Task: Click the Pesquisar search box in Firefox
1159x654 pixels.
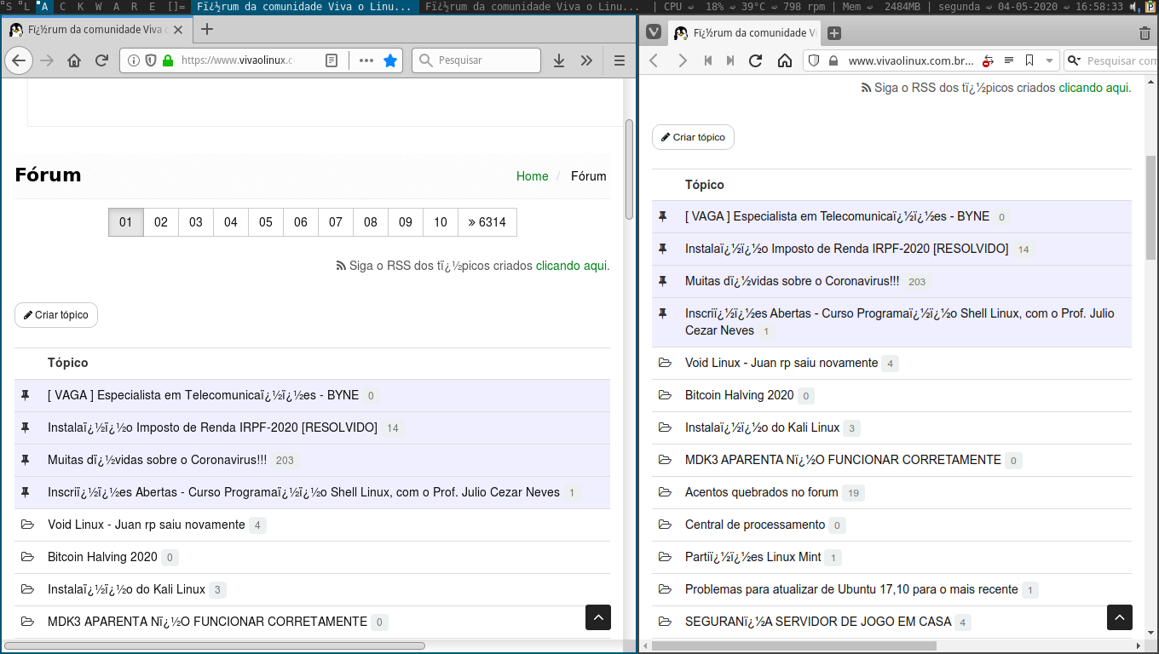Action: 476,60
